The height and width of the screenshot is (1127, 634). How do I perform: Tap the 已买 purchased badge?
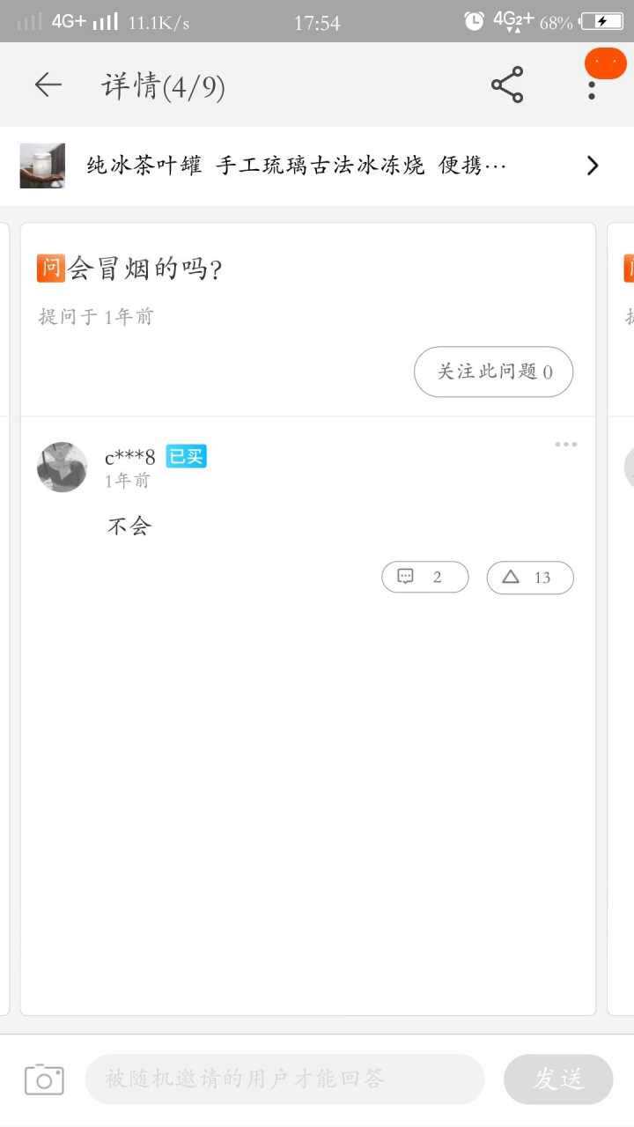click(x=186, y=456)
